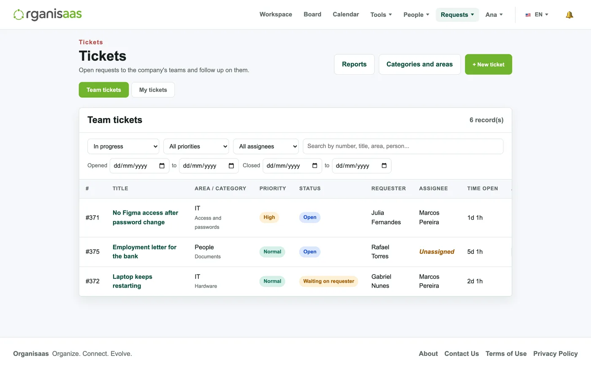Viewport: 591px width, 369px height.
Task: Open the All assignees filter
Action: [x=266, y=146]
